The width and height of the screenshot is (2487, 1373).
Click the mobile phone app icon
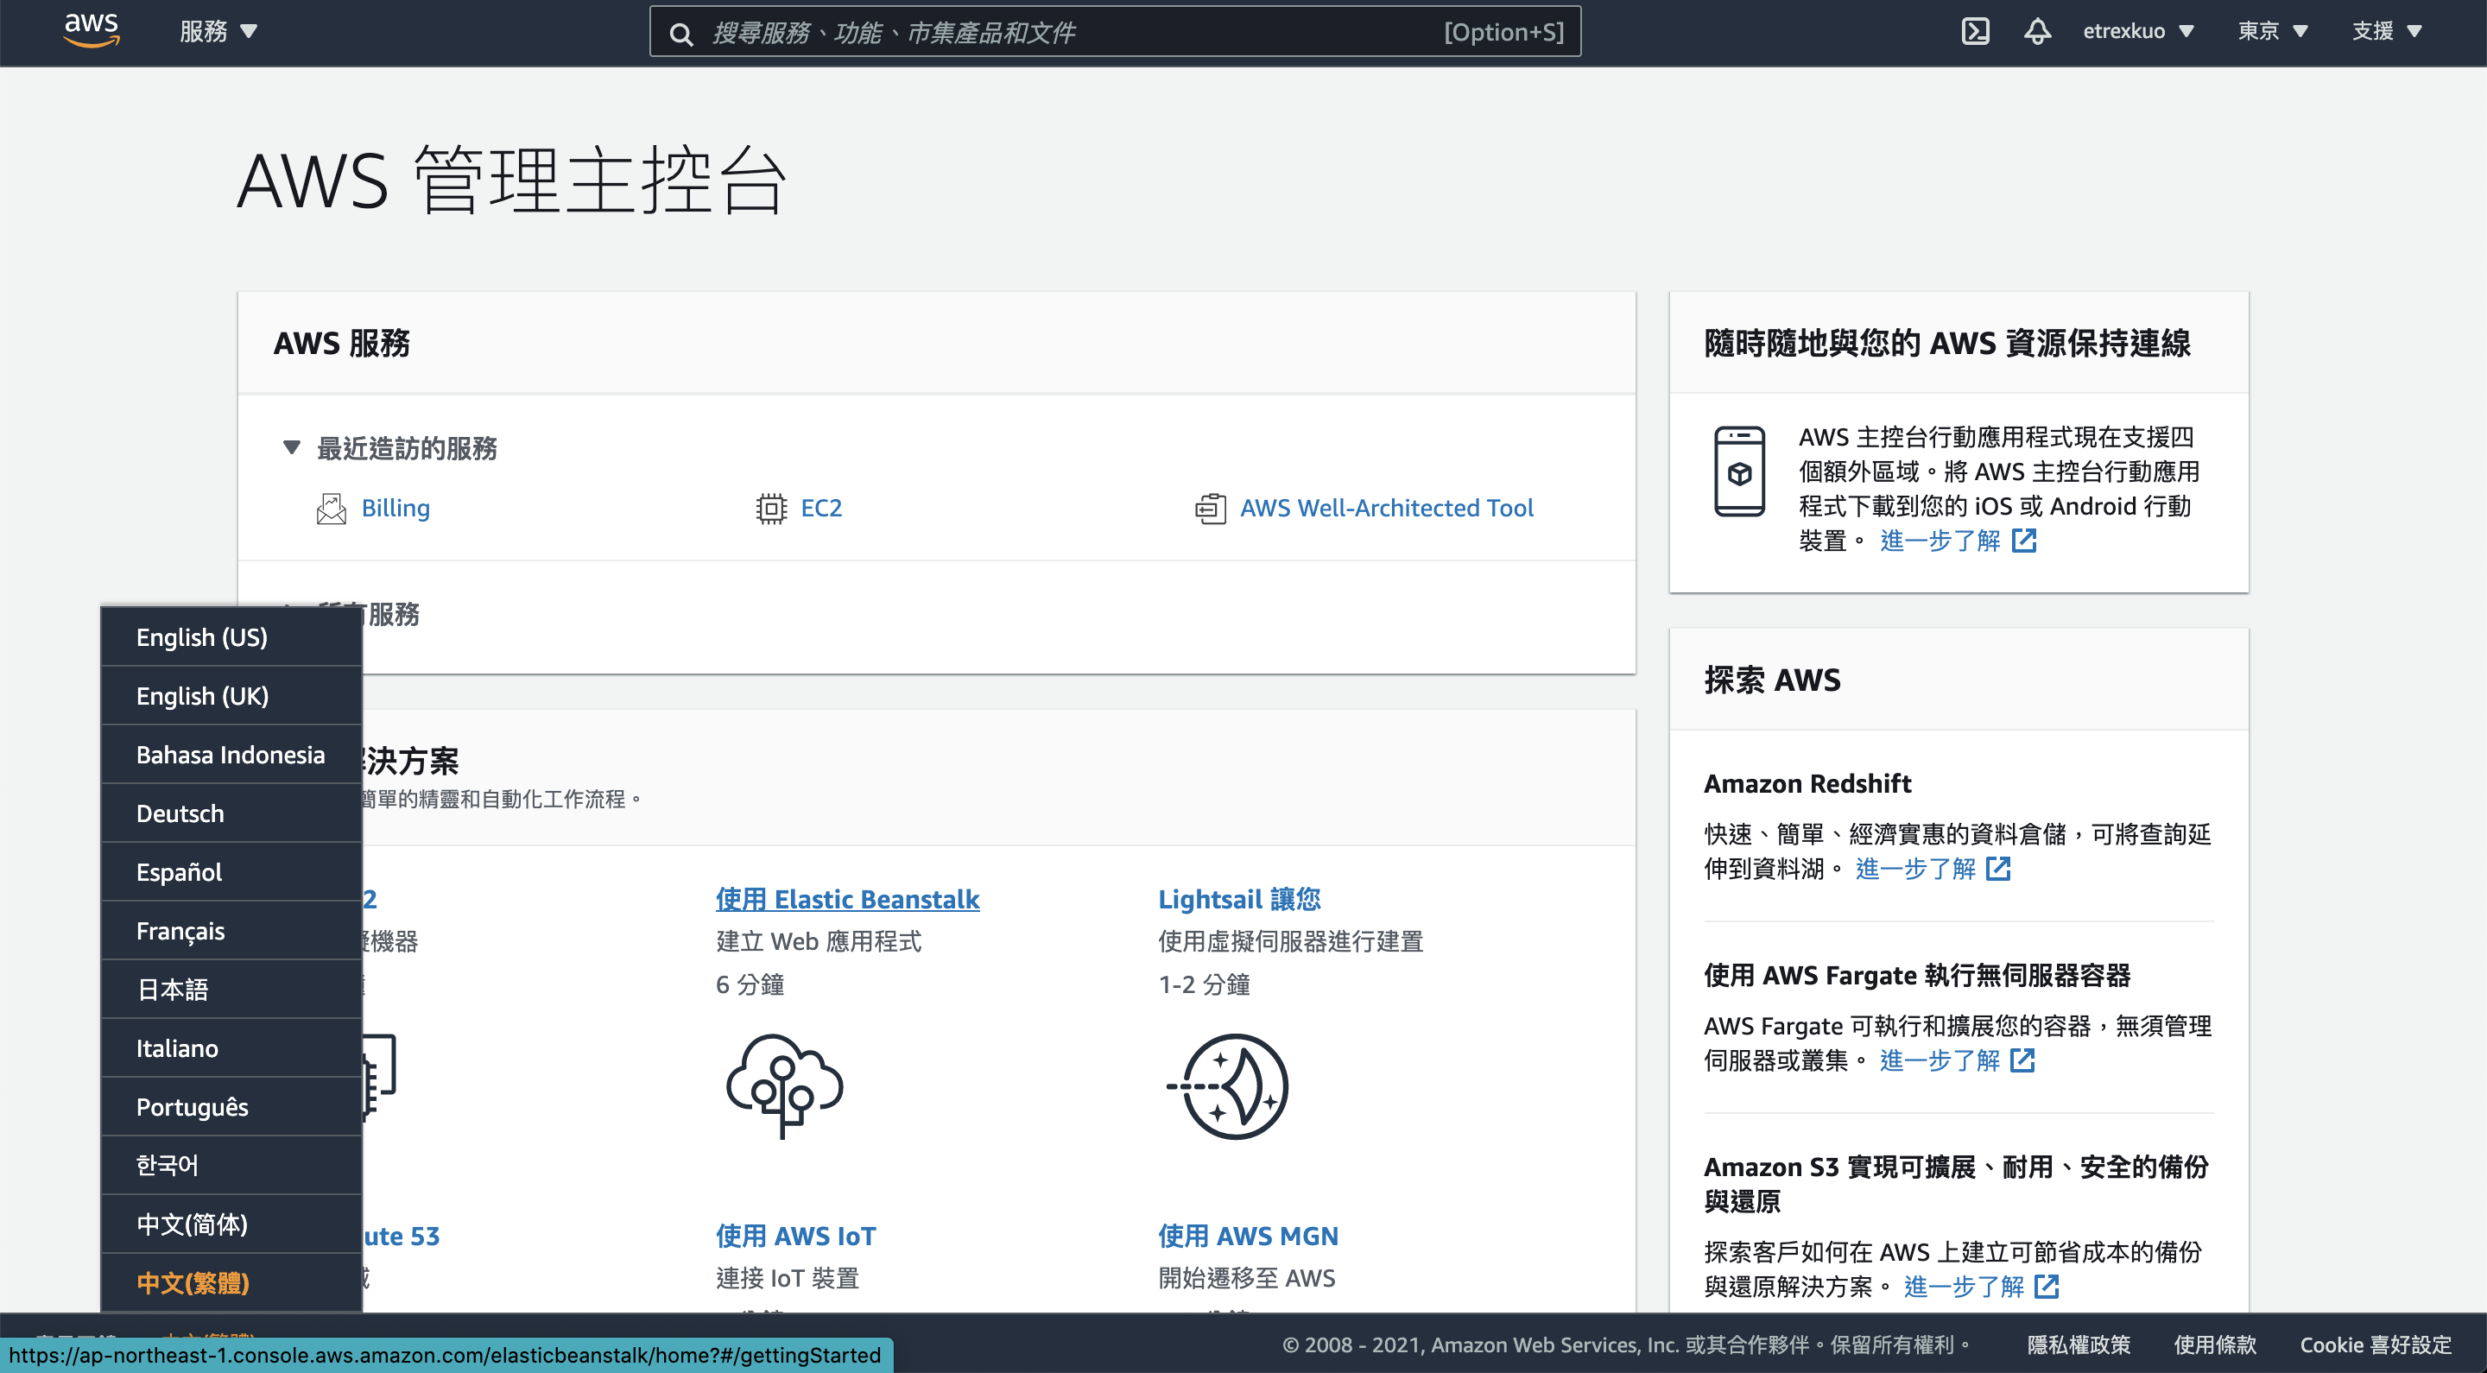pos(1739,471)
